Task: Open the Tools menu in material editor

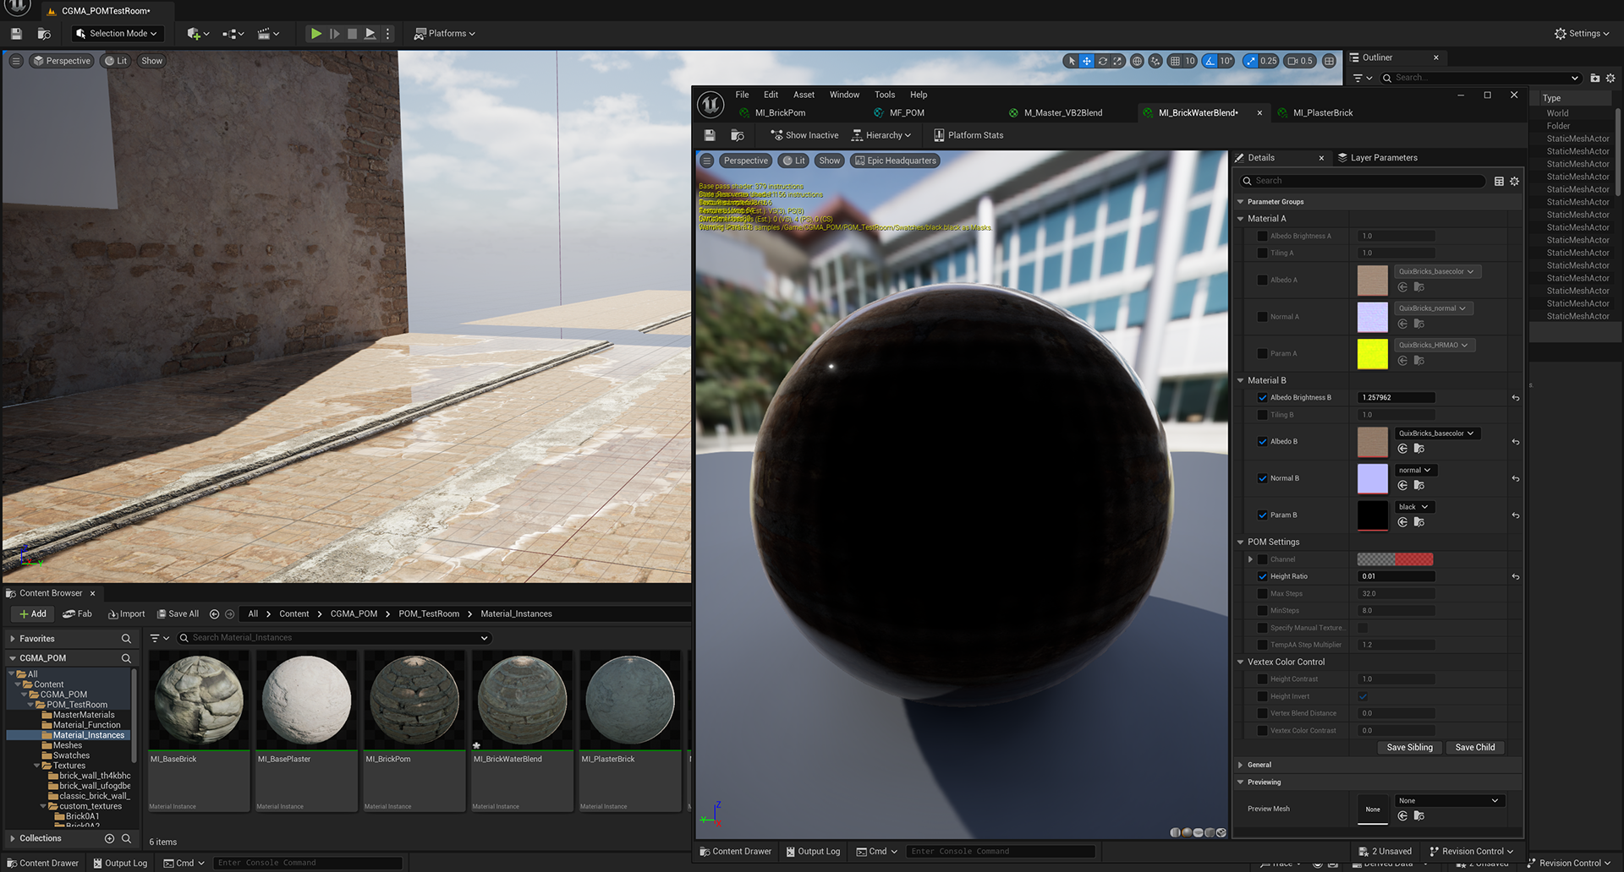Action: point(885,95)
